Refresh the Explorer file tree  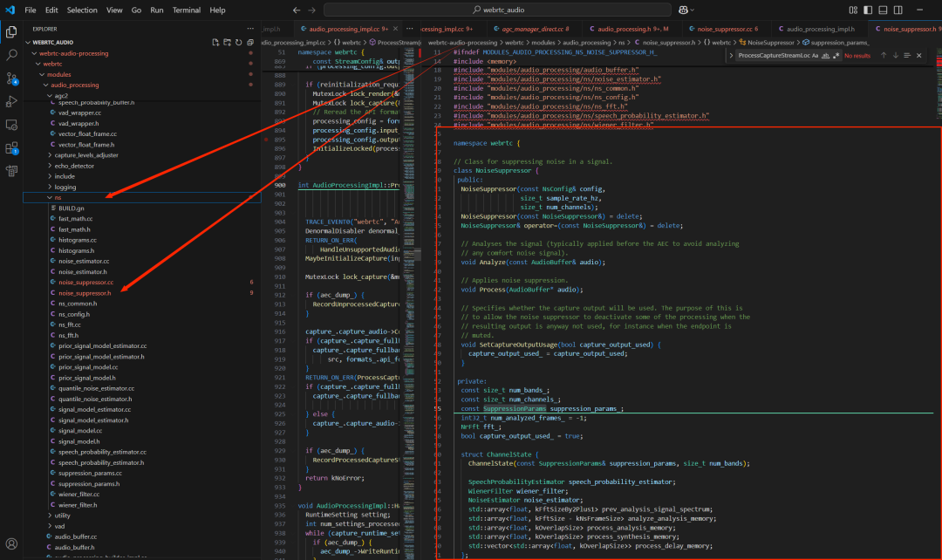coord(238,41)
